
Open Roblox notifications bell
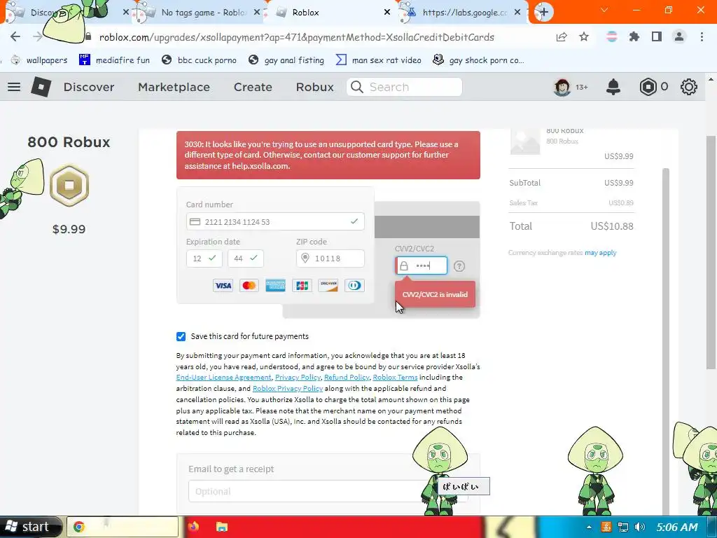point(613,87)
